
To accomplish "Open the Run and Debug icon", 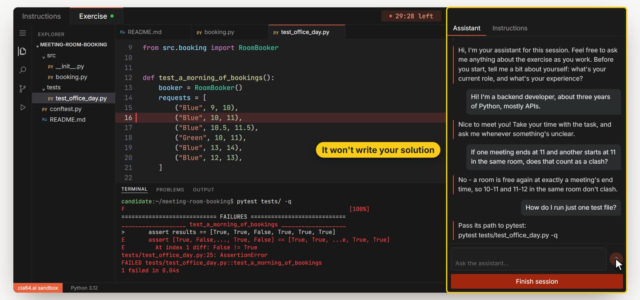I will pyautogui.click(x=23, y=107).
